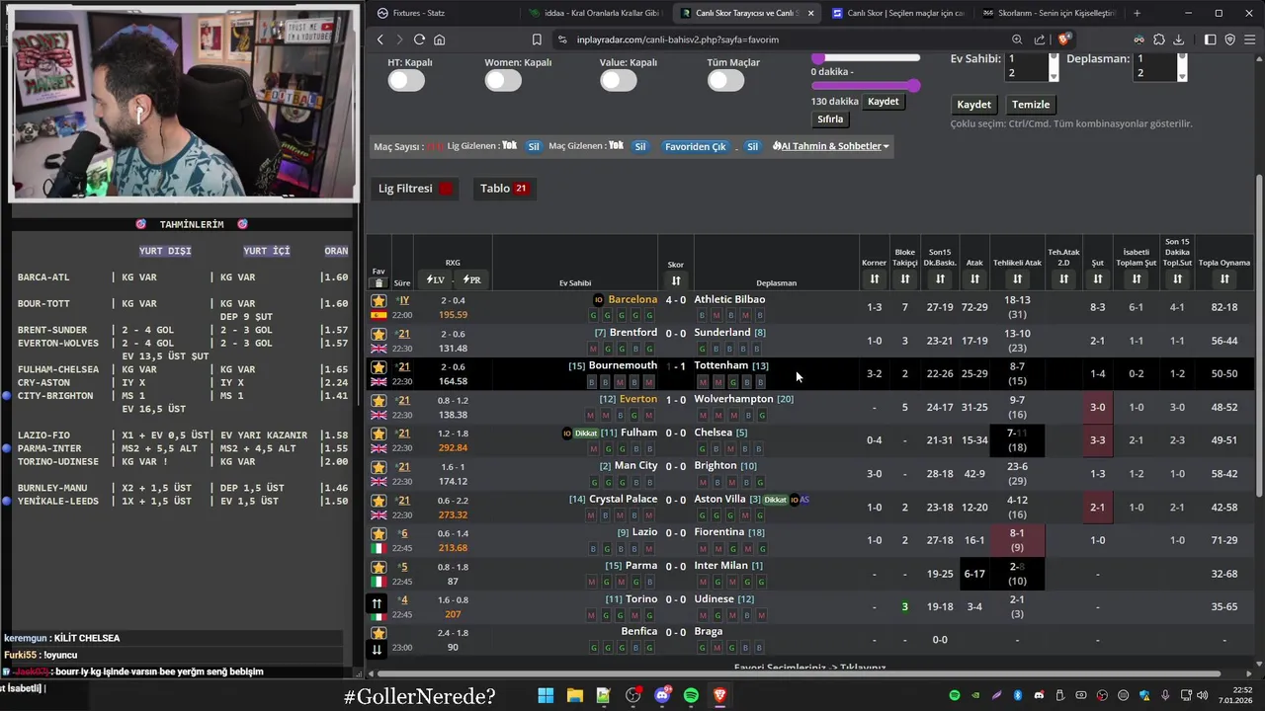Screen dimensions: 1265x711
Task: Switch to Skorlarım browser tab
Action: [1049, 13]
